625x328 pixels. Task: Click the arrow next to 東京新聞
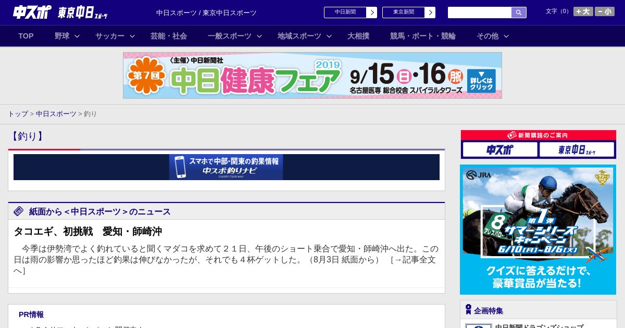click(x=430, y=12)
